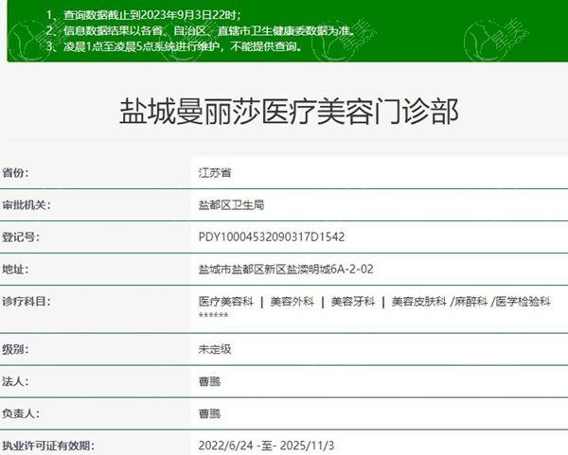Click the title 盐城曼丽莎医疗美容门诊部
This screenshot has height=455, width=568.
coord(289,112)
